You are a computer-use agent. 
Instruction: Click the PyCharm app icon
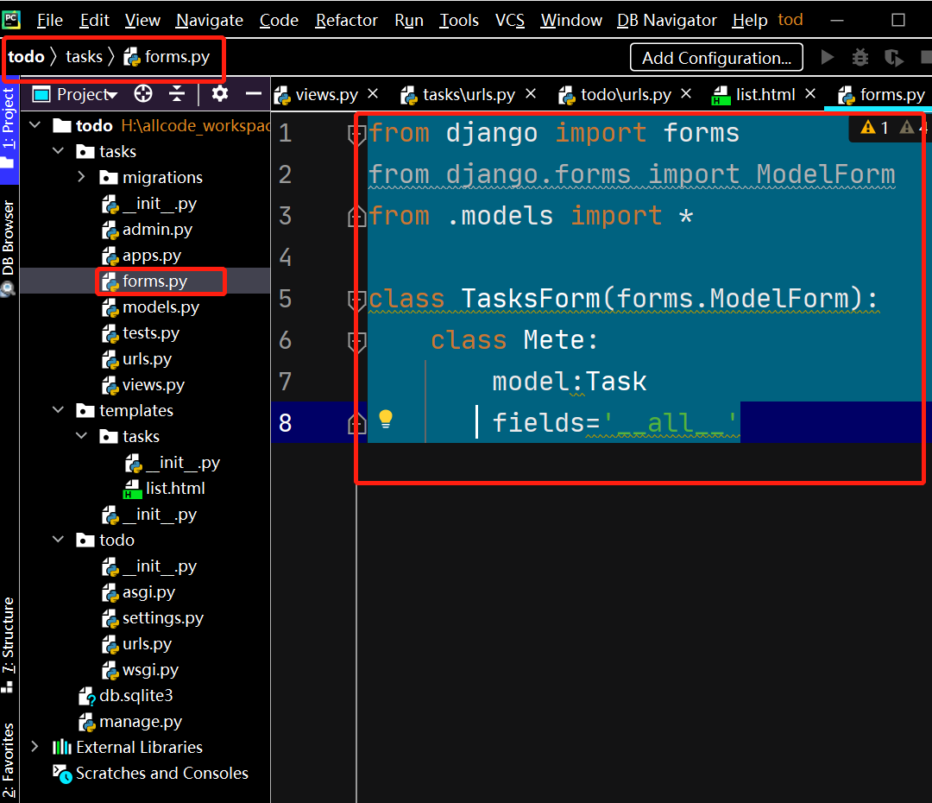[11, 20]
